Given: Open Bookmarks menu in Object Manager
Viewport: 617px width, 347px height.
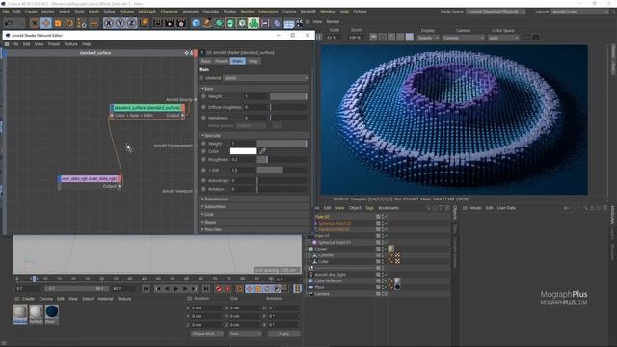Looking at the screenshot, I should [x=389, y=208].
